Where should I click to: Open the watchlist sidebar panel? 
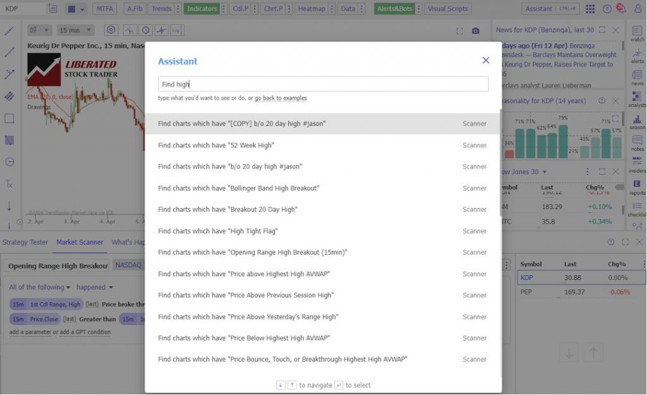tap(637, 33)
